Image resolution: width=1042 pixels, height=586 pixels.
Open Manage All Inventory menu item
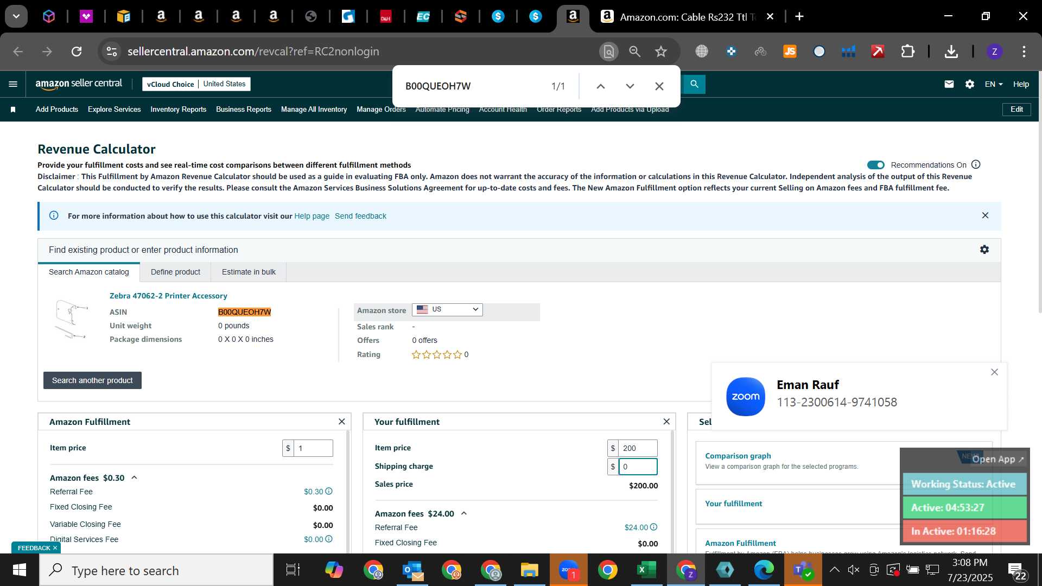coord(314,110)
